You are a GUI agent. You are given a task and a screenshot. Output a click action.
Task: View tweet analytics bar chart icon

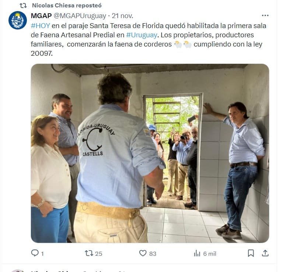point(197,254)
